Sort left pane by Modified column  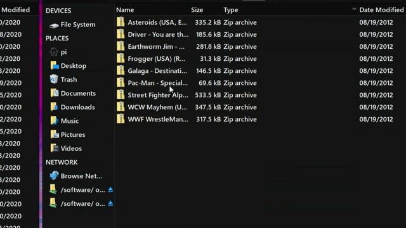[15, 10]
